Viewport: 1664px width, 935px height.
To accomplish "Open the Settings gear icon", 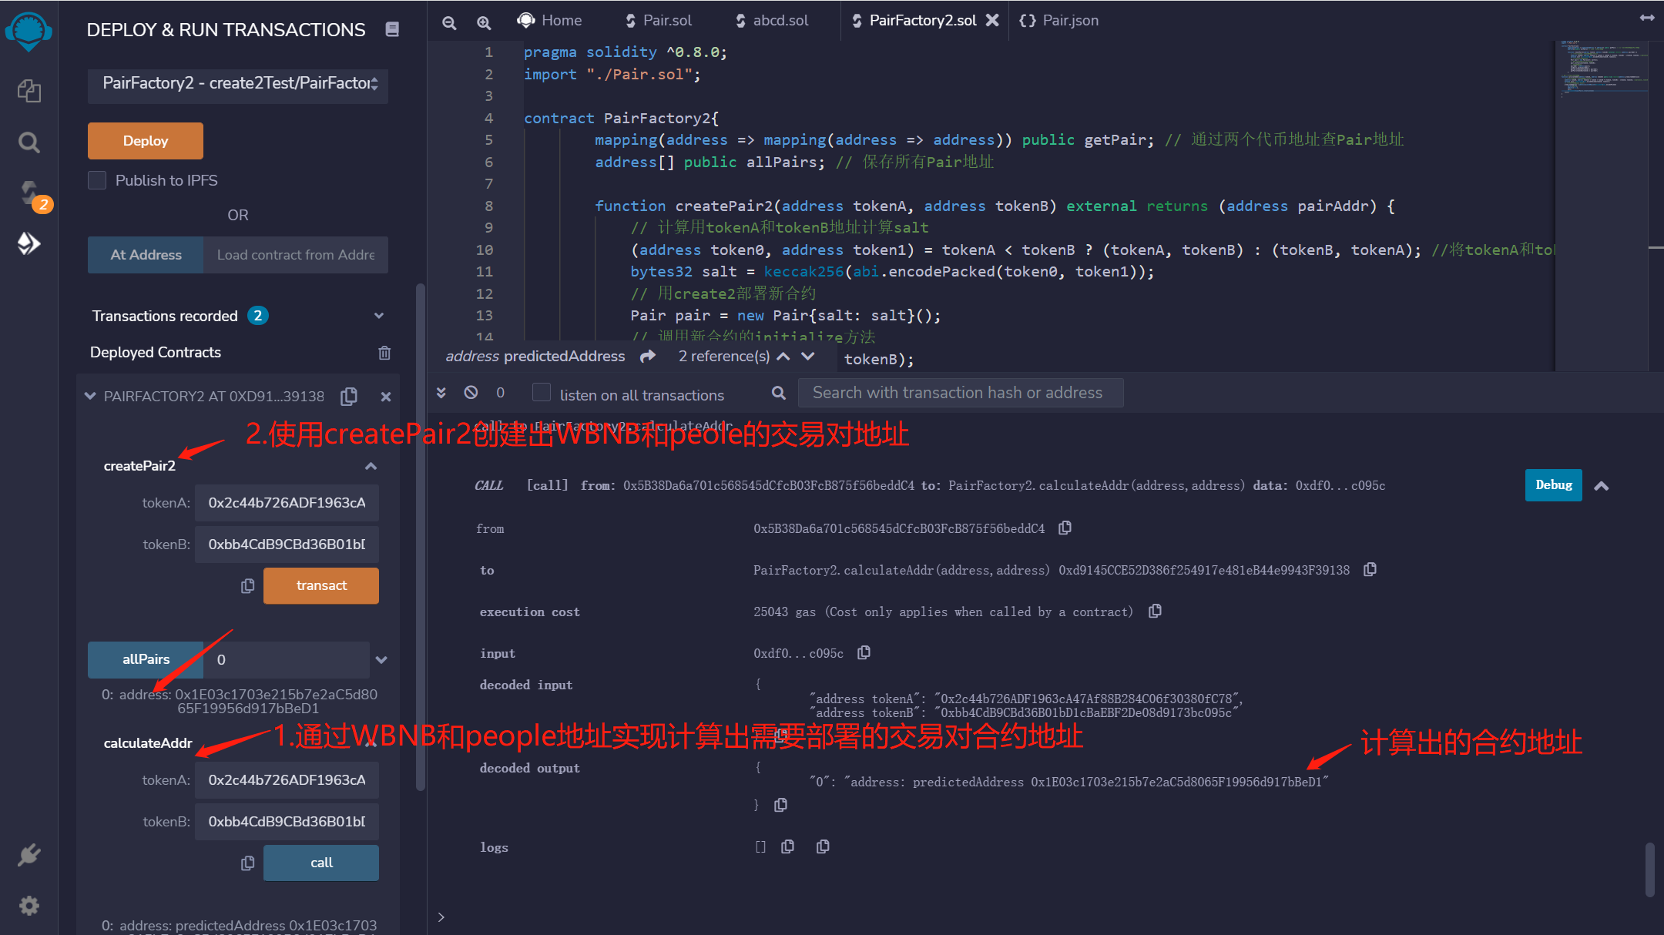I will [x=29, y=906].
